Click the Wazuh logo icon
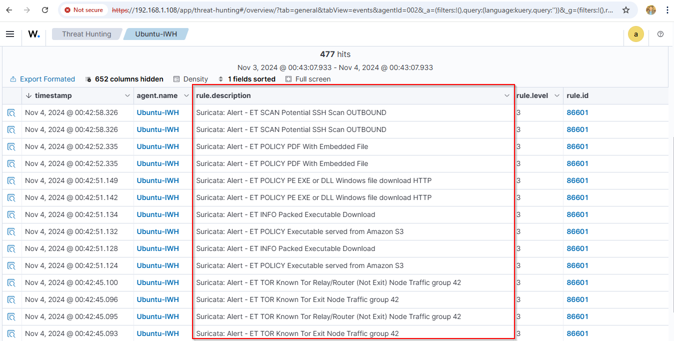Image resolution: width=674 pixels, height=341 pixels. click(x=33, y=34)
